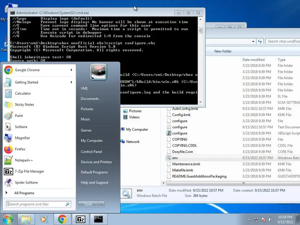The height and width of the screenshot is (225, 300).
Task: Open Music from Start menu
Action: pos(86,119)
